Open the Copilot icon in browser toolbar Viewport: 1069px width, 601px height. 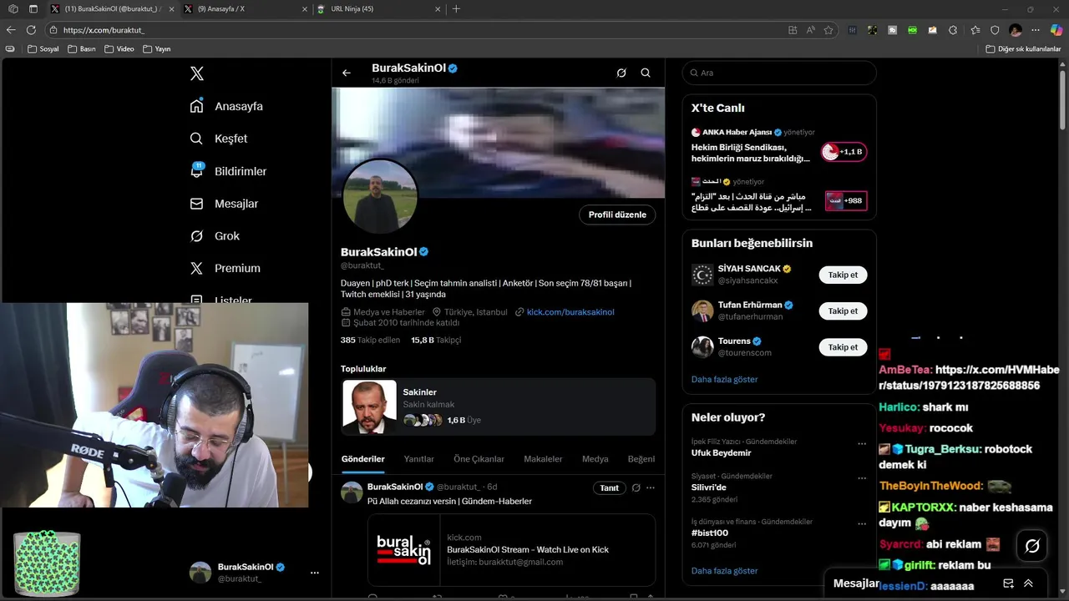1055,30
